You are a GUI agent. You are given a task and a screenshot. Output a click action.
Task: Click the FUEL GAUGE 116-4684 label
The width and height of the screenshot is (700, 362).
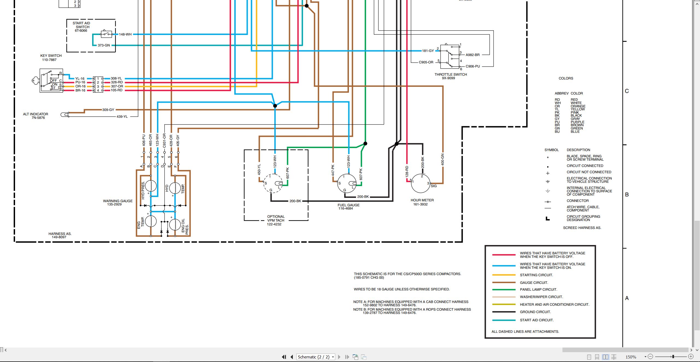[x=348, y=207]
